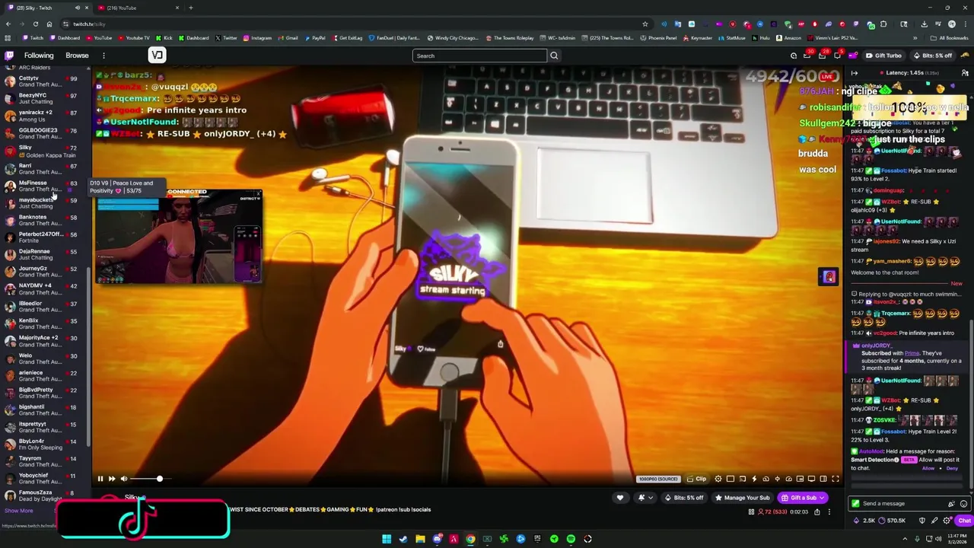The width and height of the screenshot is (974, 548).
Task: Open the Browse tab
Action: click(77, 56)
